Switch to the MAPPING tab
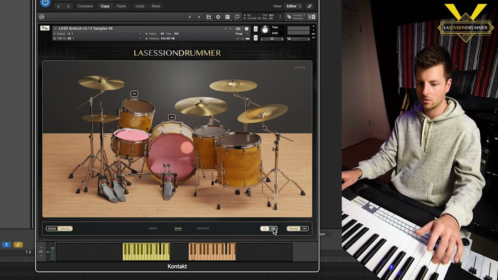The image size is (498, 280). point(203,229)
